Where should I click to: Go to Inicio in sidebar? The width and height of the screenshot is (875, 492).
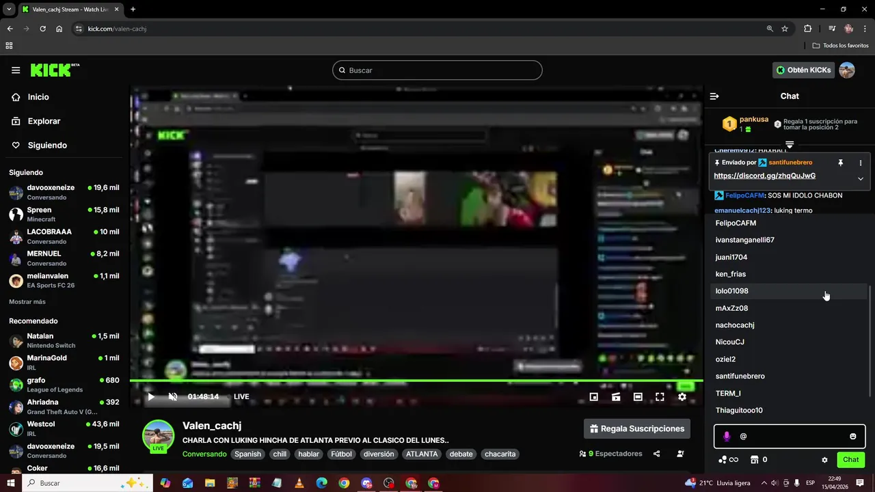coord(38,97)
